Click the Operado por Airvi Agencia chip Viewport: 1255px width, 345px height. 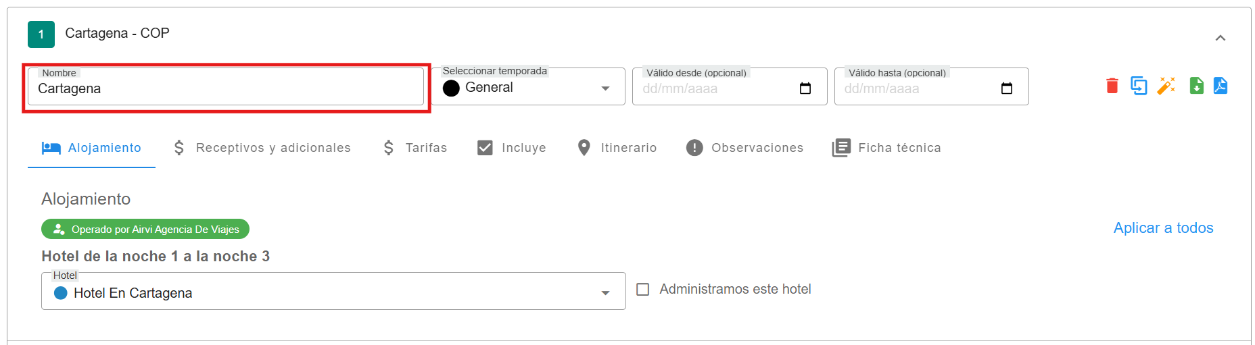[x=145, y=230]
